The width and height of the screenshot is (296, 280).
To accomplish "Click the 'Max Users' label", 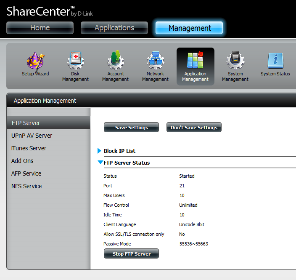I will 114,195.
